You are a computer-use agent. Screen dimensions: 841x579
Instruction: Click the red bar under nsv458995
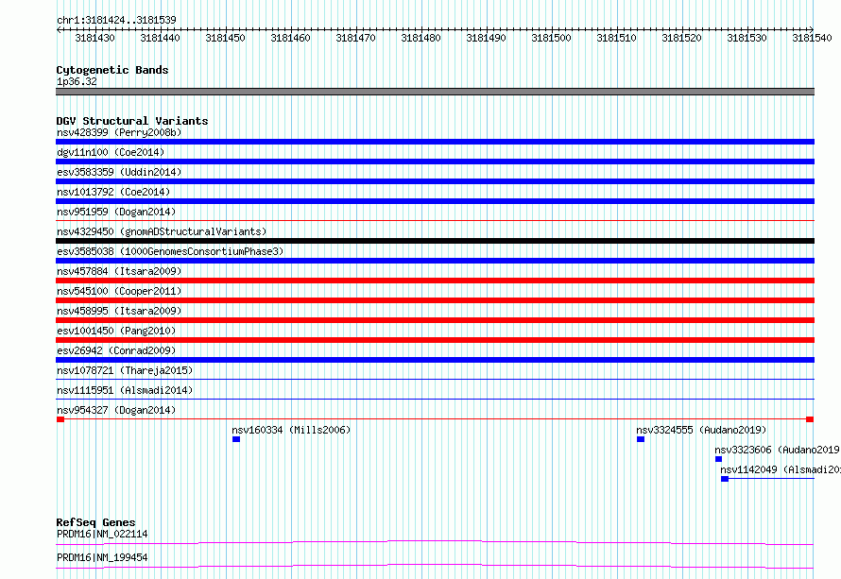[x=435, y=320]
